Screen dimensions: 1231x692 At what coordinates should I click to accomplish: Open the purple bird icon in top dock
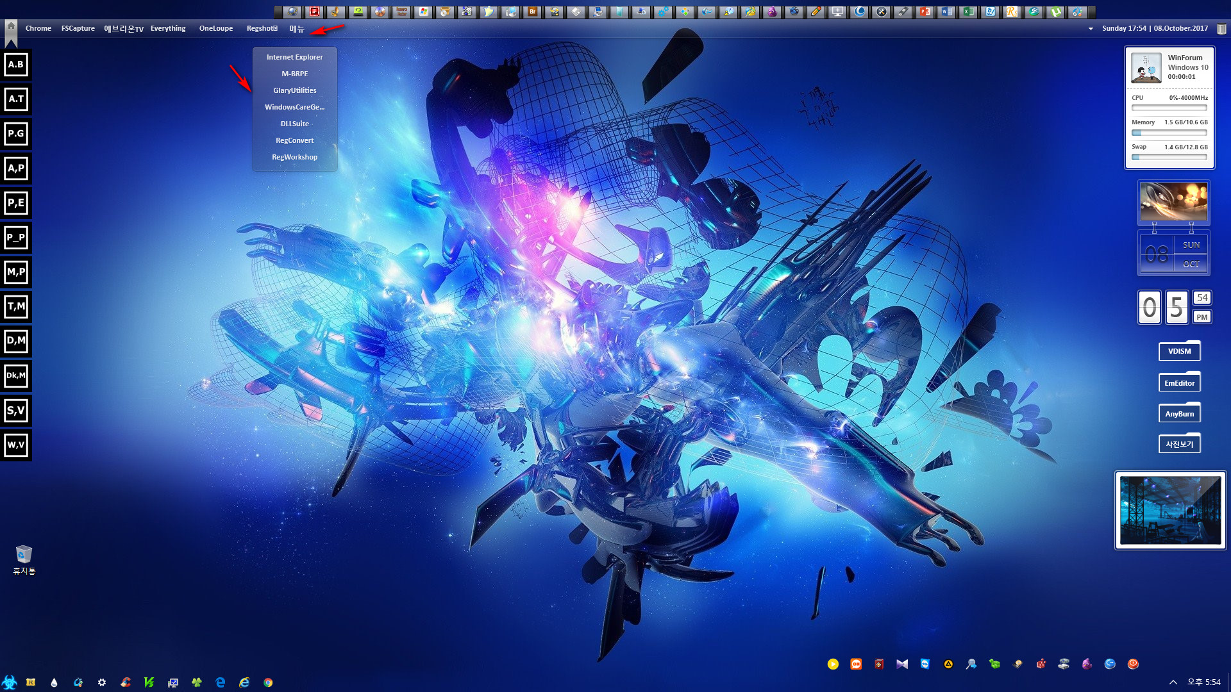tap(772, 12)
